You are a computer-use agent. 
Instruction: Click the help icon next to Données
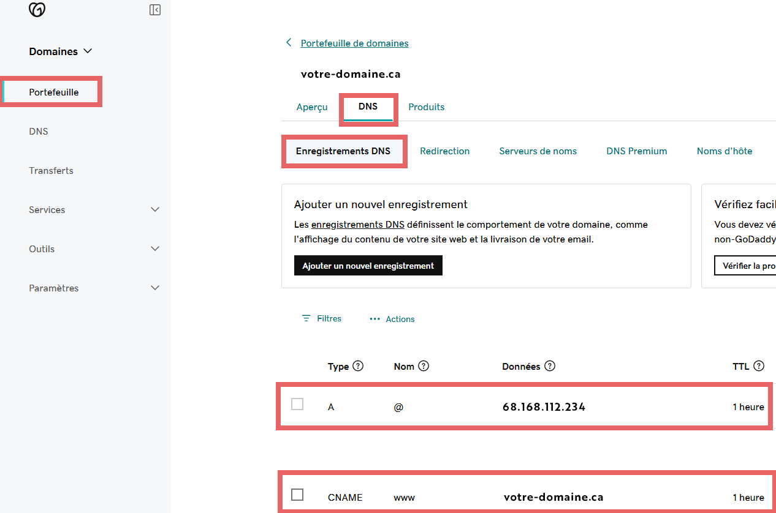[549, 365]
